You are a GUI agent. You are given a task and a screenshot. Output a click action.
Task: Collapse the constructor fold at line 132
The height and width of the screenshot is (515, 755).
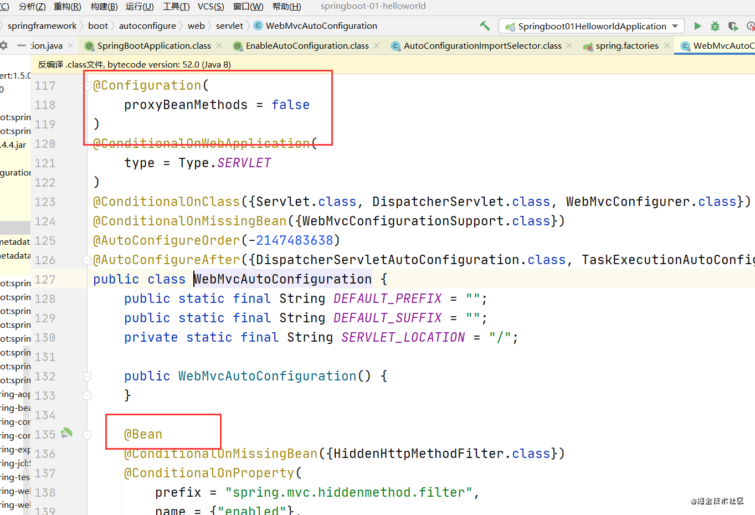click(x=87, y=377)
